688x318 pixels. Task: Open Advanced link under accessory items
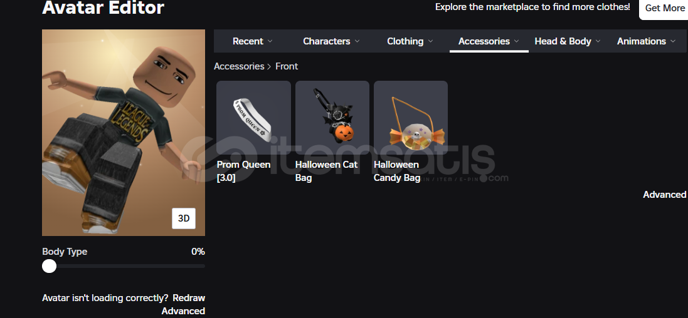664,195
